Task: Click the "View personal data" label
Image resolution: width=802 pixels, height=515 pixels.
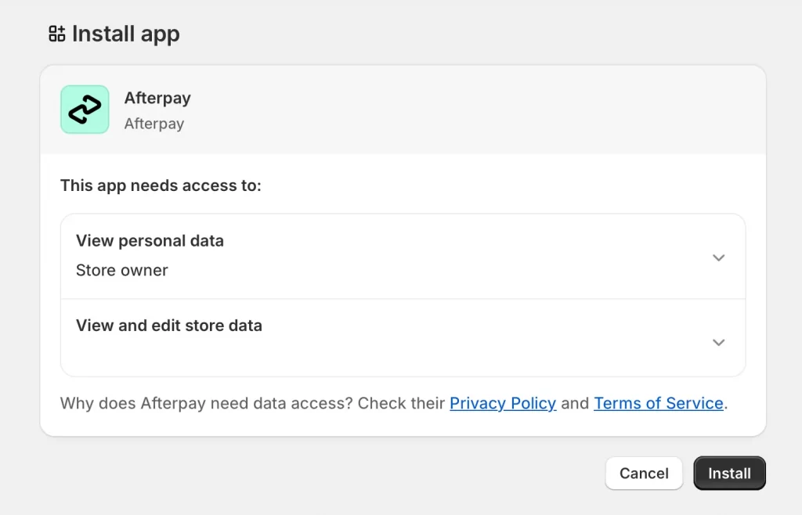Action: pos(150,241)
